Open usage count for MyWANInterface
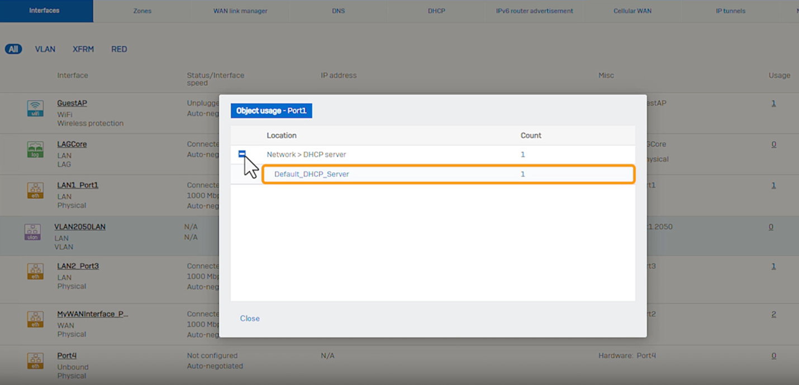 click(774, 314)
